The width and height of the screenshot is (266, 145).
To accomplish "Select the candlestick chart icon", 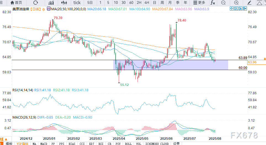I will coord(64,3).
